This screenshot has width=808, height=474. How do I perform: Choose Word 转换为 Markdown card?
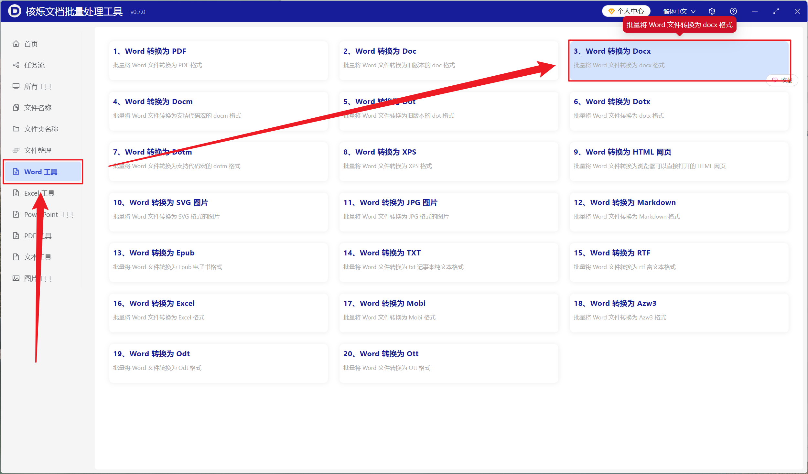point(679,212)
